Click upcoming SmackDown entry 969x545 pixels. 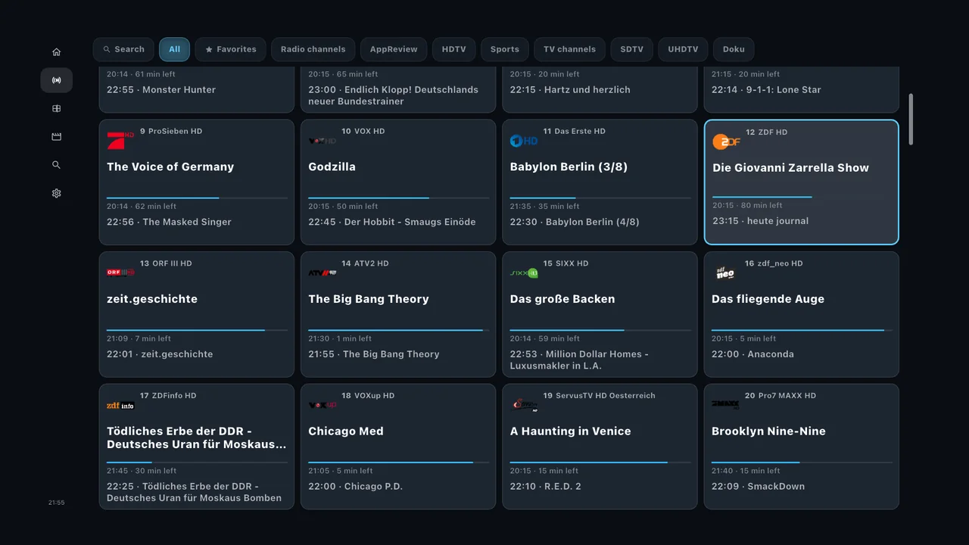758,486
